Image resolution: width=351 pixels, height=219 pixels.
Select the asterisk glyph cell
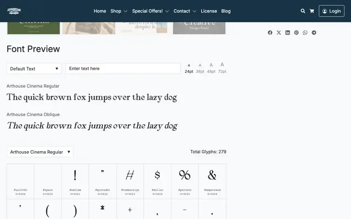pos(103,209)
